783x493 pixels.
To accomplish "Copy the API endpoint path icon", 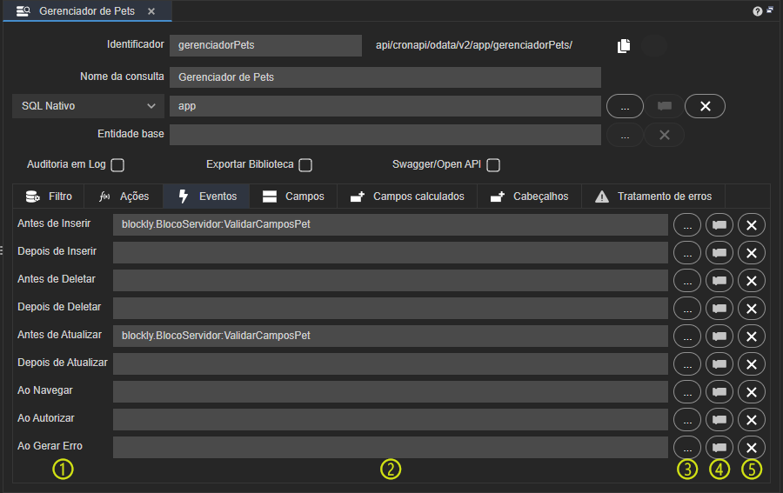I will 624,46.
